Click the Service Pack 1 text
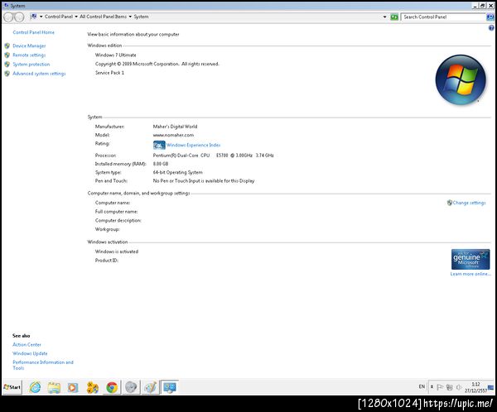The height and width of the screenshot is (412, 497). (109, 73)
